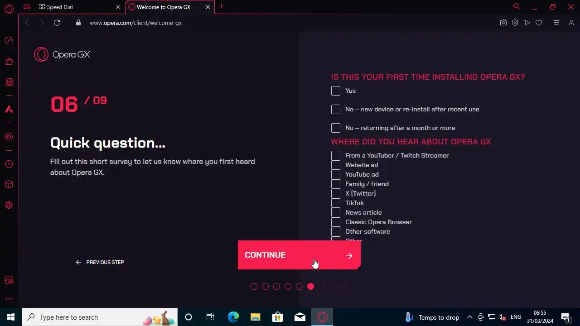Click the taskbar search box
The width and height of the screenshot is (580, 326).
101,317
